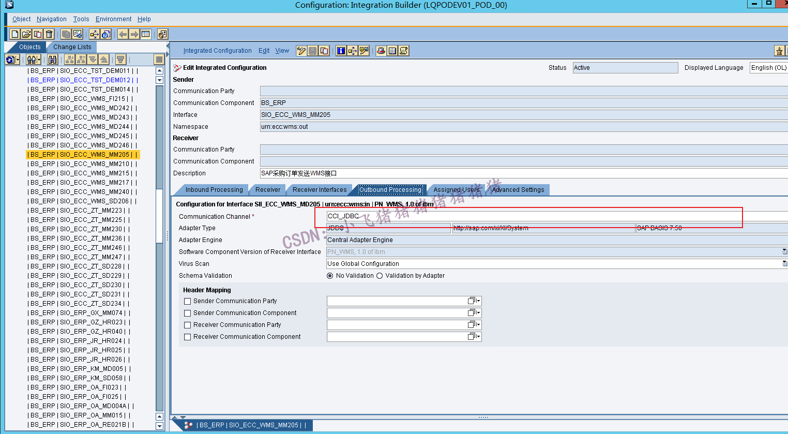Open the Virus Scan dropdown
Viewport: 788px width, 434px height.
pos(784,264)
